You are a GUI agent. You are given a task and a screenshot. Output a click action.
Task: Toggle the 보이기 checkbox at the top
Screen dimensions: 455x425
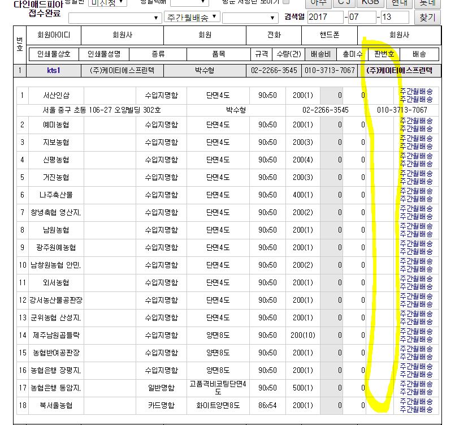286,2
